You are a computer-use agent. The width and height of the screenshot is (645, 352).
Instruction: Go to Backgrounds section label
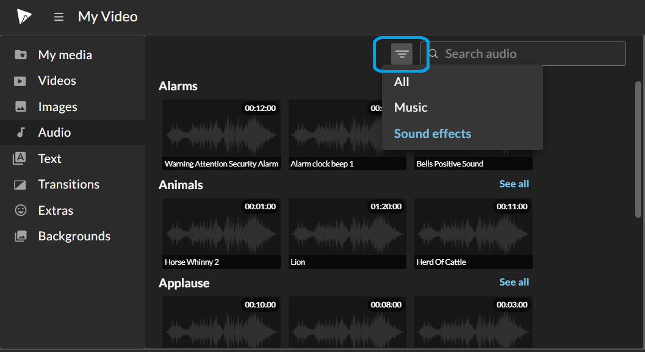tap(74, 236)
